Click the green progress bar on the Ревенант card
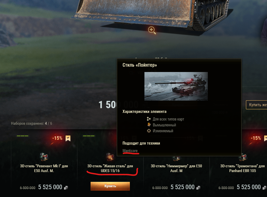The image size is (267, 197). click(23, 136)
